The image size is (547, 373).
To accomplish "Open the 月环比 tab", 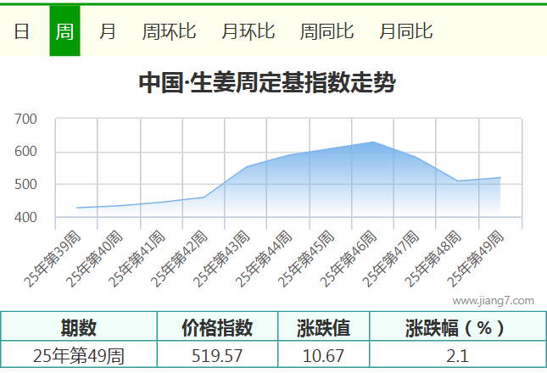I will coord(248,31).
